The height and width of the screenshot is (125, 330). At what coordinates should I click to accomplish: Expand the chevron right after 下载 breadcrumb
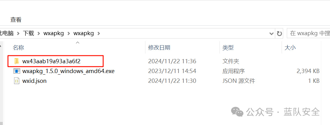[x=39, y=33]
